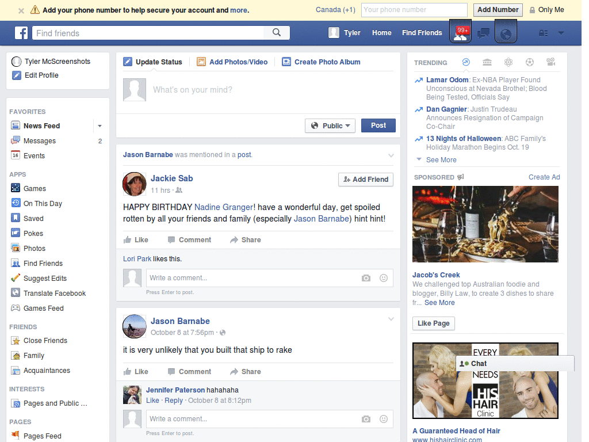Open Close Friends list

(45, 341)
